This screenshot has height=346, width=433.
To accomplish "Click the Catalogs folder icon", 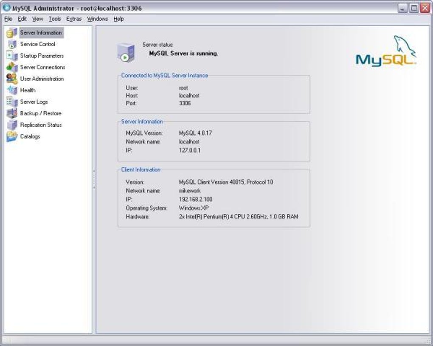I will [x=12, y=137].
